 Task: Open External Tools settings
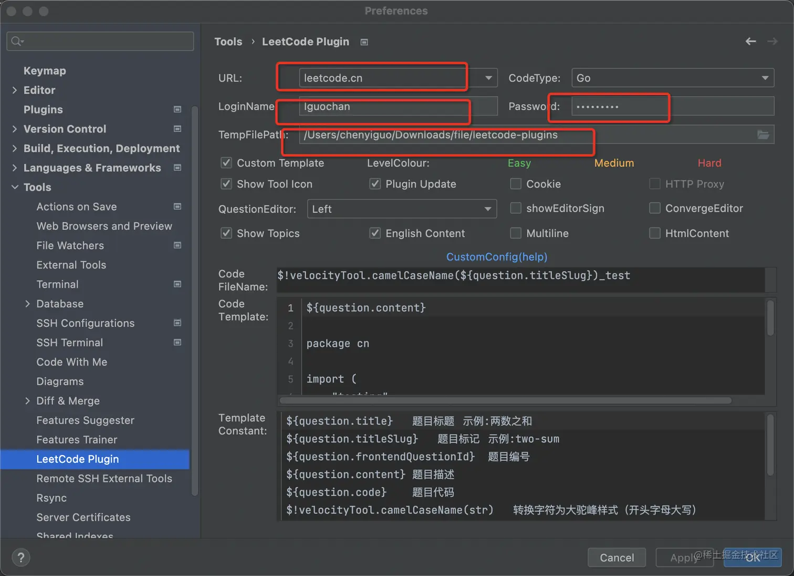[x=71, y=265]
